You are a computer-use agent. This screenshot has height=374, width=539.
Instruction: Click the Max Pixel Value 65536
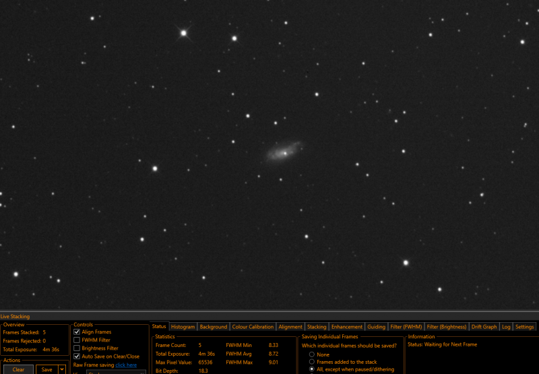(x=205, y=363)
